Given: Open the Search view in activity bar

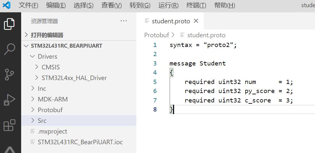Looking at the screenshot, I should tap(9, 49).
